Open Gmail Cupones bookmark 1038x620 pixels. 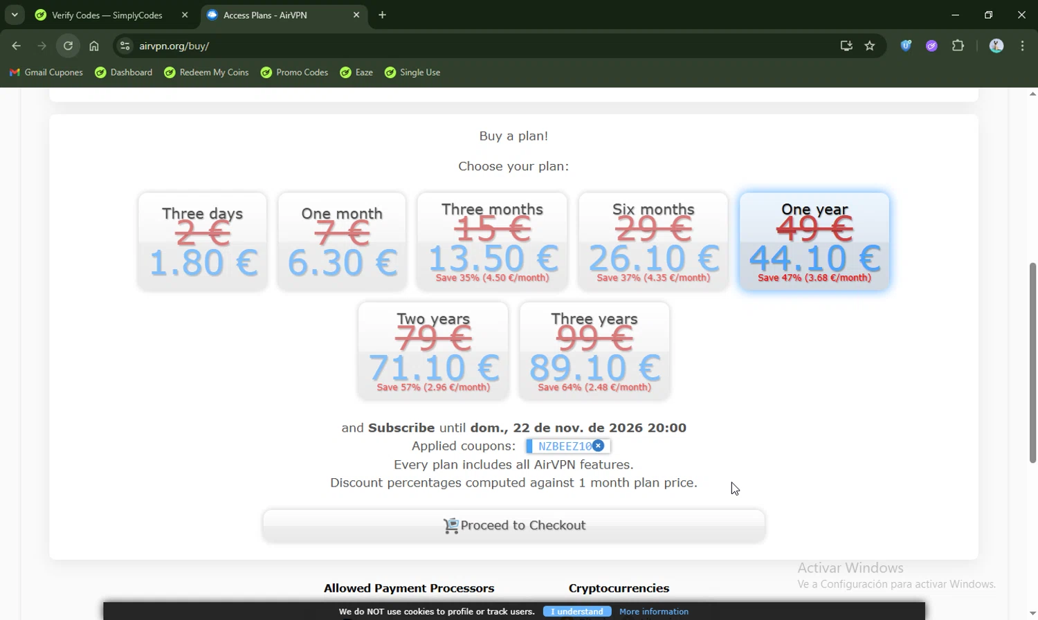(46, 72)
